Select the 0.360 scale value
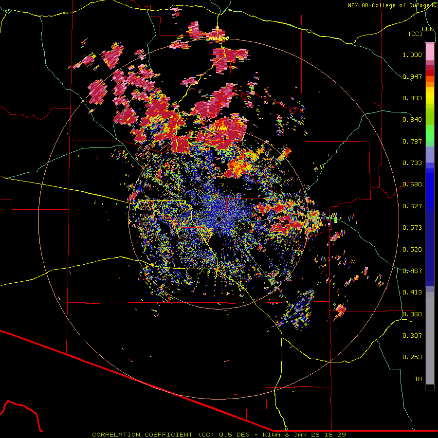This screenshot has height=438, width=438. [412, 314]
